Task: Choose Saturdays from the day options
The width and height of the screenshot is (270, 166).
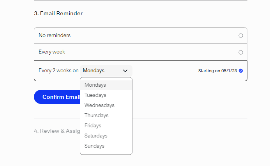Action: (96, 136)
